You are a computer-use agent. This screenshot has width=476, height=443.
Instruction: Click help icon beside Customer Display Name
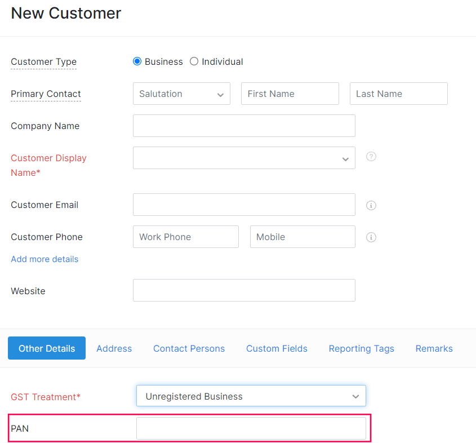point(371,157)
